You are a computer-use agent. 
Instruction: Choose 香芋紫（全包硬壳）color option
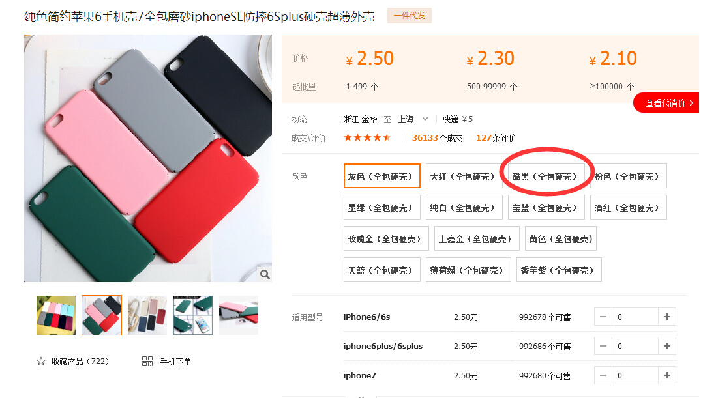[x=559, y=270]
